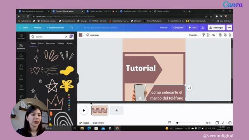
Task: Insert the yellow blob doodle element
Action: (x=67, y=71)
